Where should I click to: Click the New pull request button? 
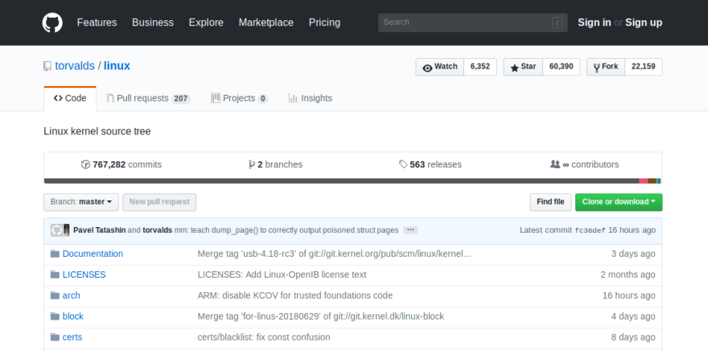coord(159,202)
